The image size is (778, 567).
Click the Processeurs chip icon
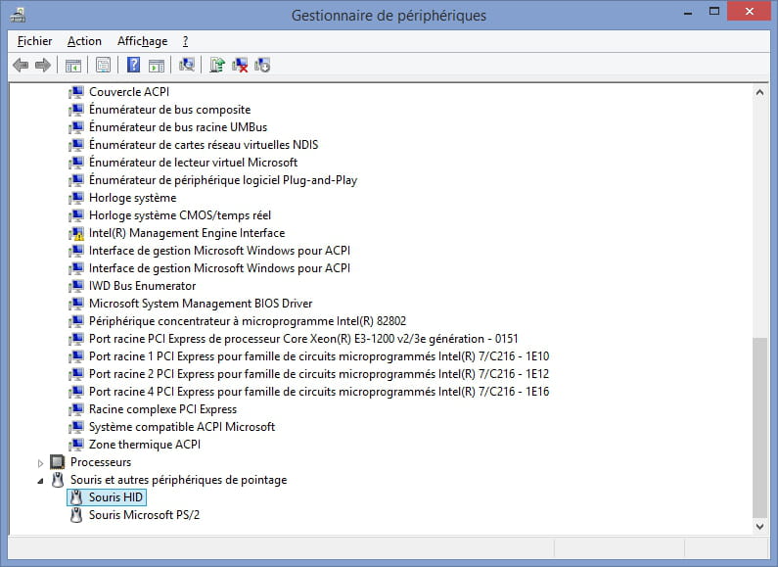58,462
